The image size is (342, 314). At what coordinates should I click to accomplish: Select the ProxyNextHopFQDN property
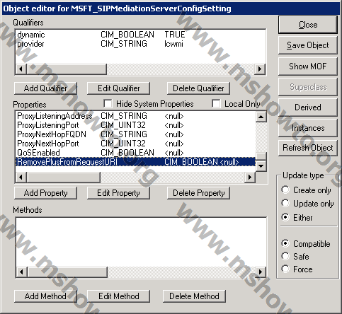pos(135,134)
